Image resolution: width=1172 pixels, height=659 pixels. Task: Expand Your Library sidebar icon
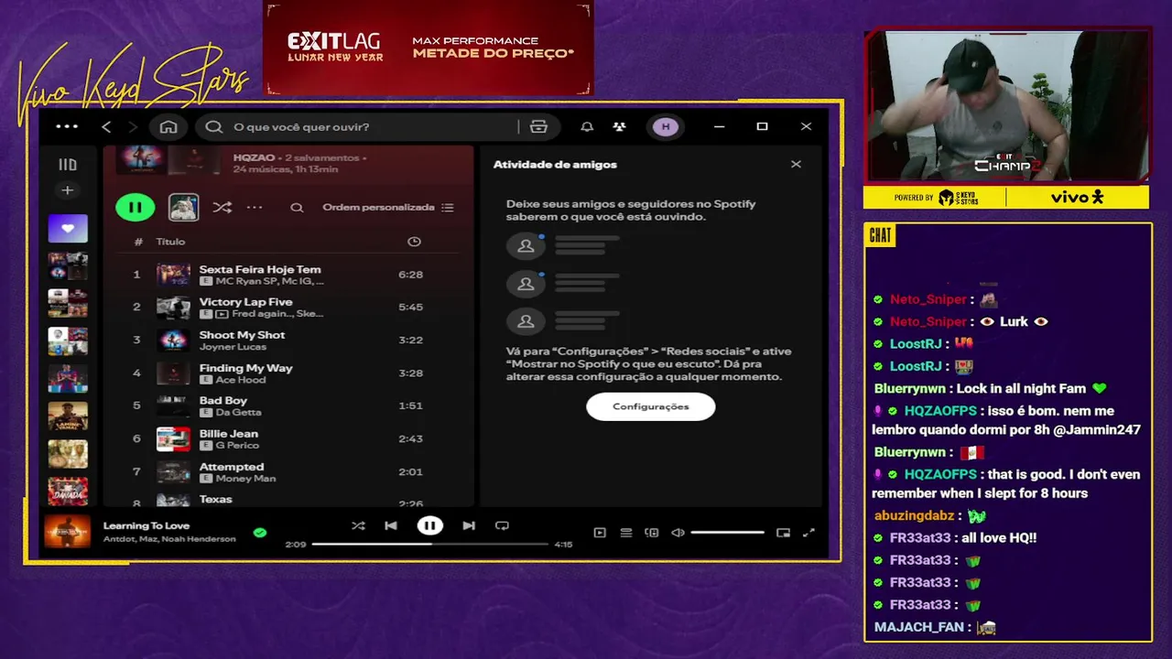pos(67,165)
